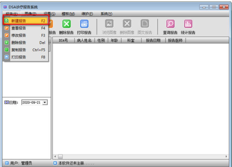Click the blue icon before 本软件还未注册
This screenshot has width=232, height=167.
(55, 163)
